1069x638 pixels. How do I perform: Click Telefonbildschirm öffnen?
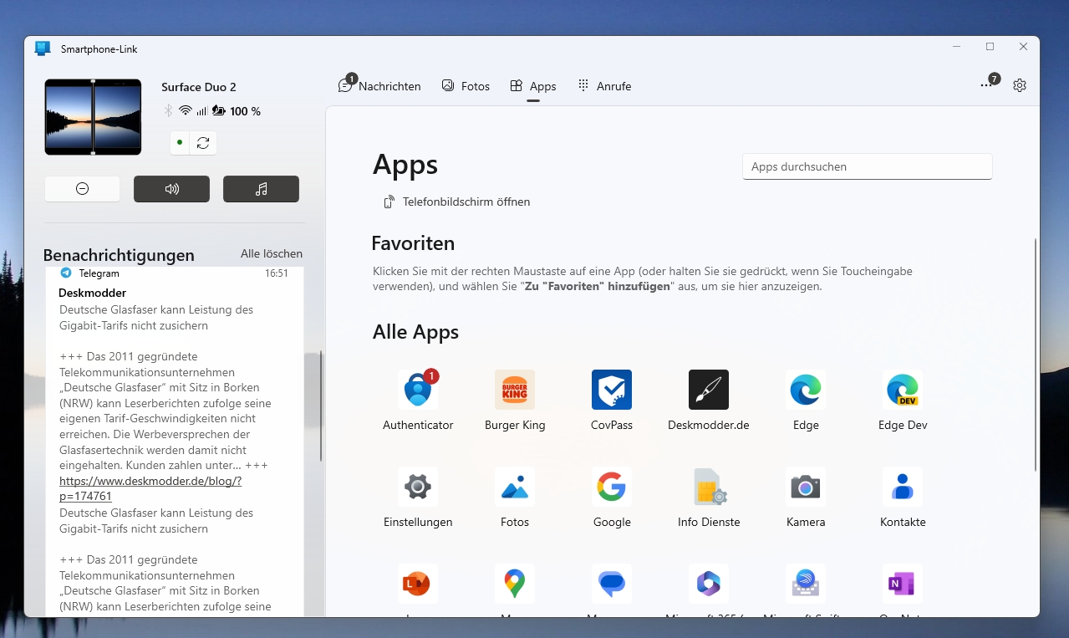click(456, 202)
